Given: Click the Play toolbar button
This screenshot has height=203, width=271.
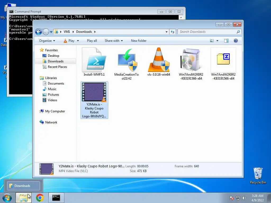Looking at the screenshot, I should coord(69,41).
